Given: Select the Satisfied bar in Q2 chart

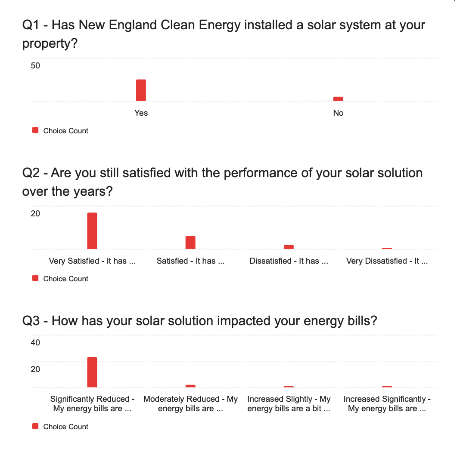Looking at the screenshot, I should 190,243.
